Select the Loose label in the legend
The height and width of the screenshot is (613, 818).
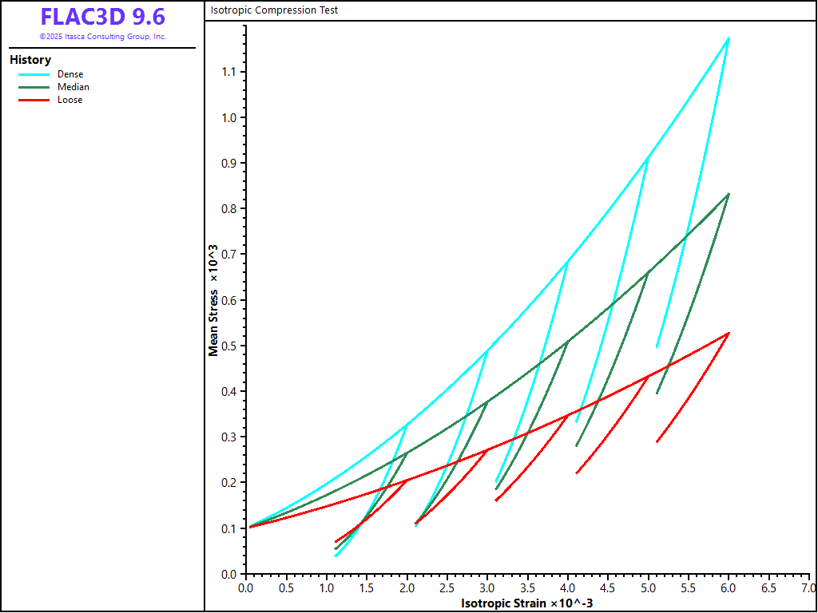[x=69, y=100]
